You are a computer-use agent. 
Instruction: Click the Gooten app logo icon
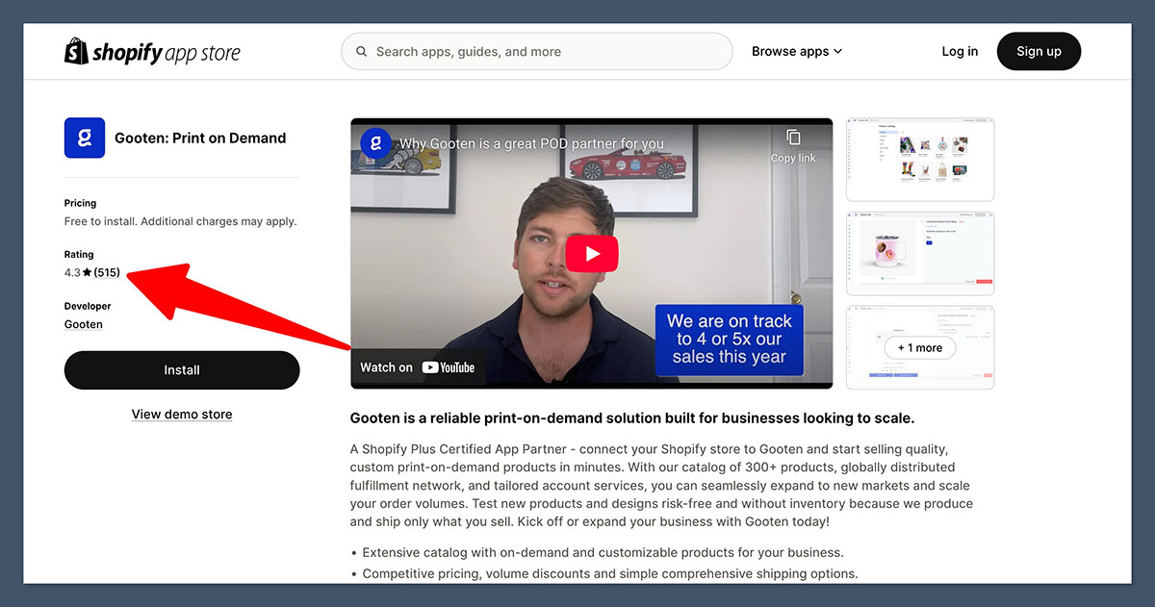click(x=85, y=138)
